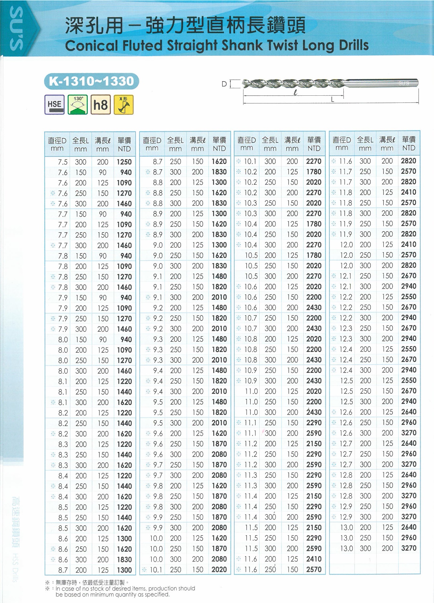Click the asterisk beside 11.6 300 row
The image size is (434, 603).
click(x=334, y=161)
